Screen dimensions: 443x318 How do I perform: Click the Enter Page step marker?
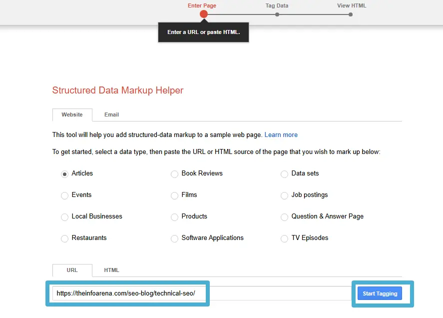tap(204, 14)
